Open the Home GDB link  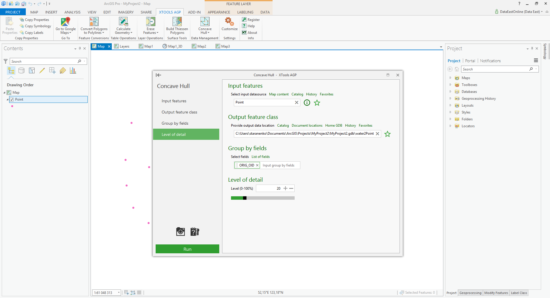[334, 126]
